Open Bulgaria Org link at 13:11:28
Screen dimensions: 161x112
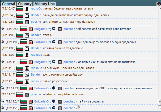tap(43, 108)
